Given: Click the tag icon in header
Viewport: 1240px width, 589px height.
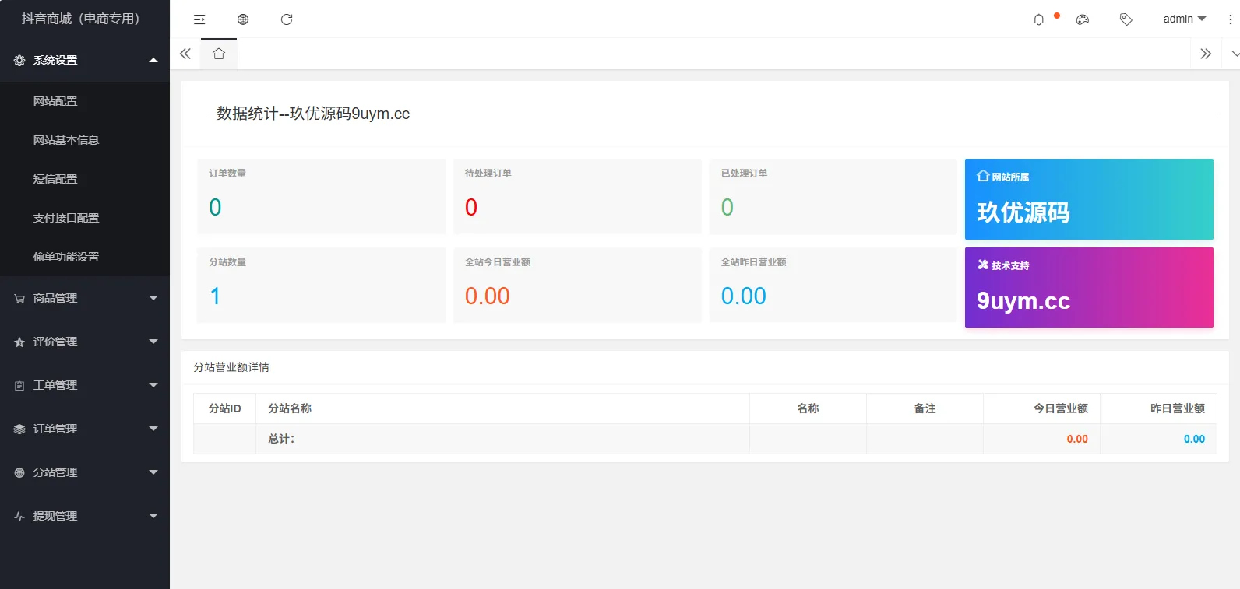Looking at the screenshot, I should [x=1126, y=19].
